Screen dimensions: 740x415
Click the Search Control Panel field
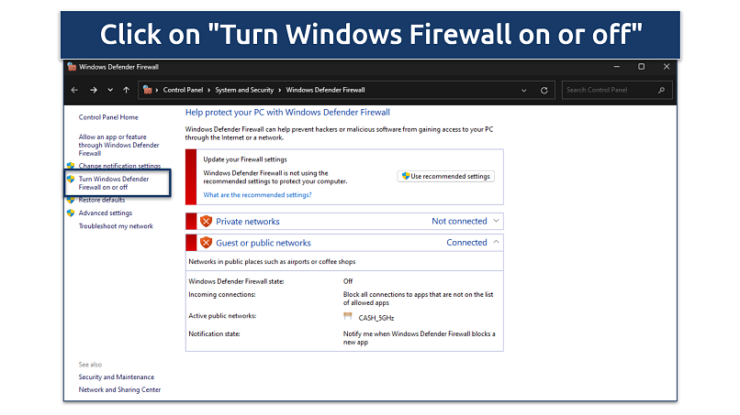609,90
